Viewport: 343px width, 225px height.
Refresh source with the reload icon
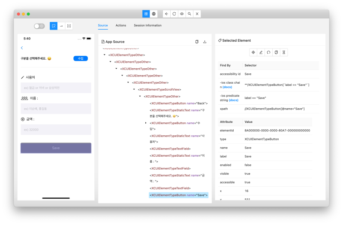[174, 14]
